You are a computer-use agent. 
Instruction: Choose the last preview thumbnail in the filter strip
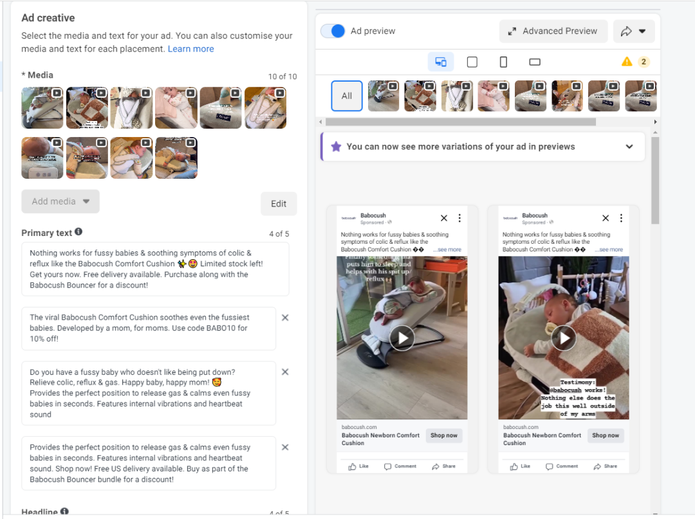(640, 96)
